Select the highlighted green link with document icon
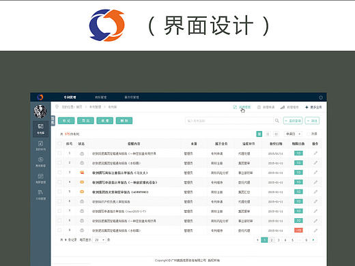 tap(242, 107)
